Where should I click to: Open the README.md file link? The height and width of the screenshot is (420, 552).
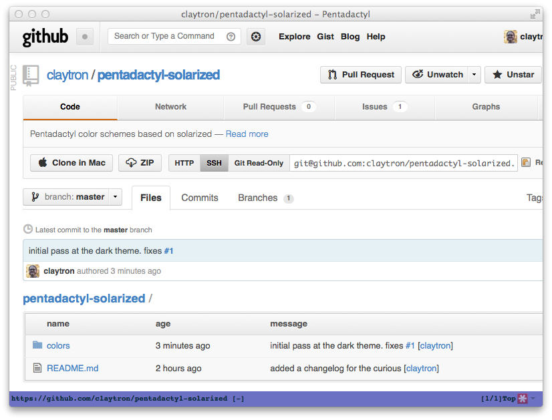click(x=73, y=369)
